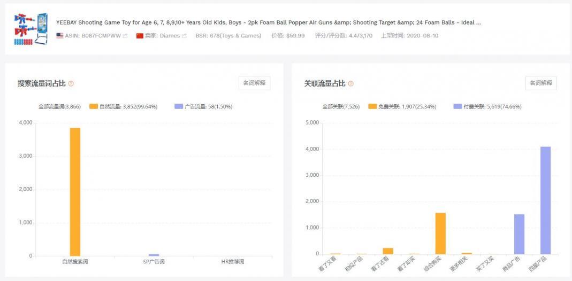Click the seller name Diames
Screen dimensions: 572x281
(x=170, y=36)
